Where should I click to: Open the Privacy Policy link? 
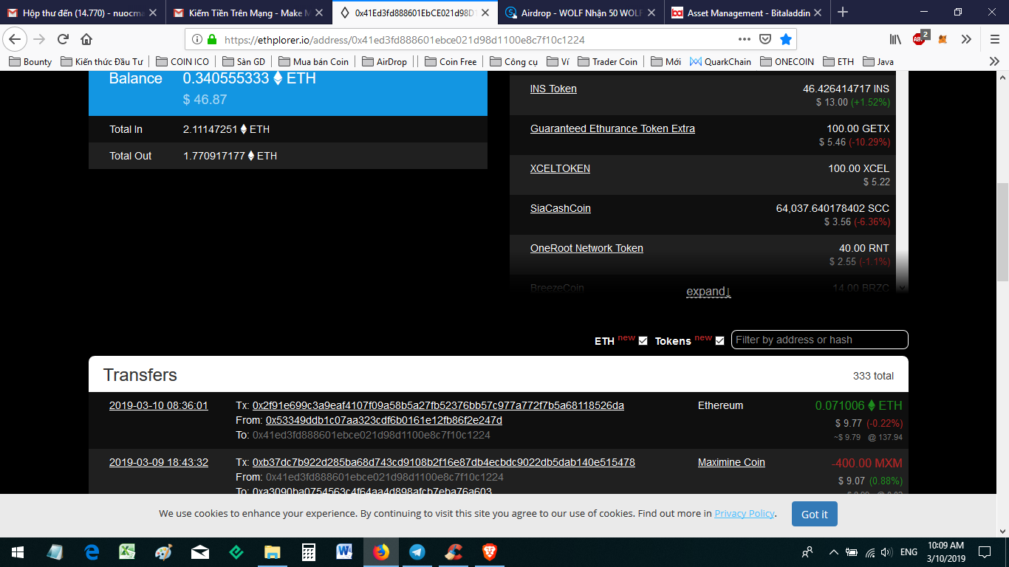(745, 514)
